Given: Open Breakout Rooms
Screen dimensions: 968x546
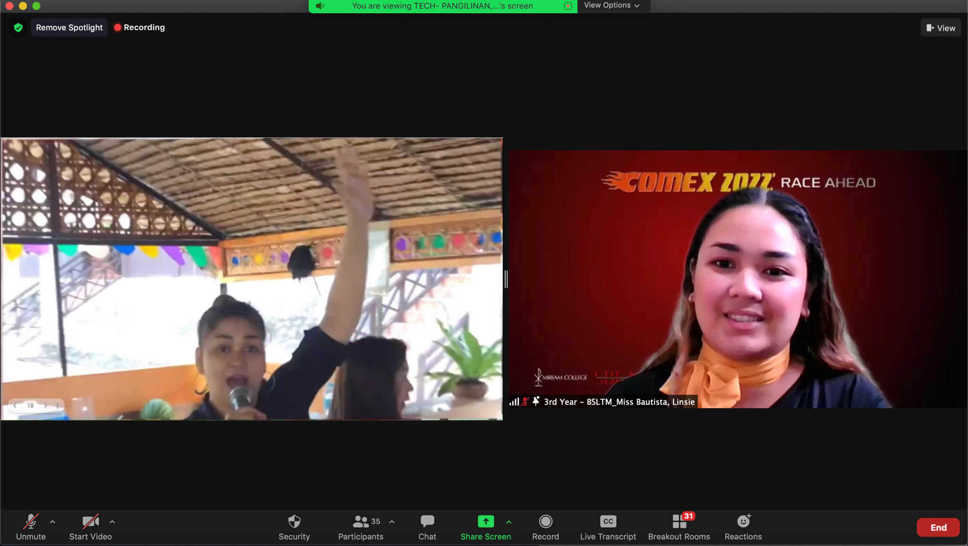Looking at the screenshot, I should tap(679, 527).
